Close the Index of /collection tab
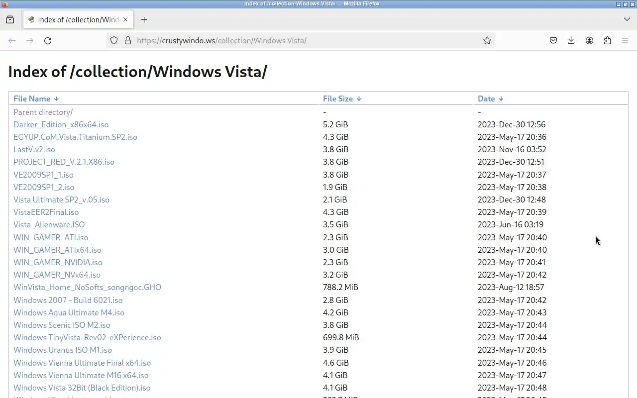The image size is (637, 398). 125,20
